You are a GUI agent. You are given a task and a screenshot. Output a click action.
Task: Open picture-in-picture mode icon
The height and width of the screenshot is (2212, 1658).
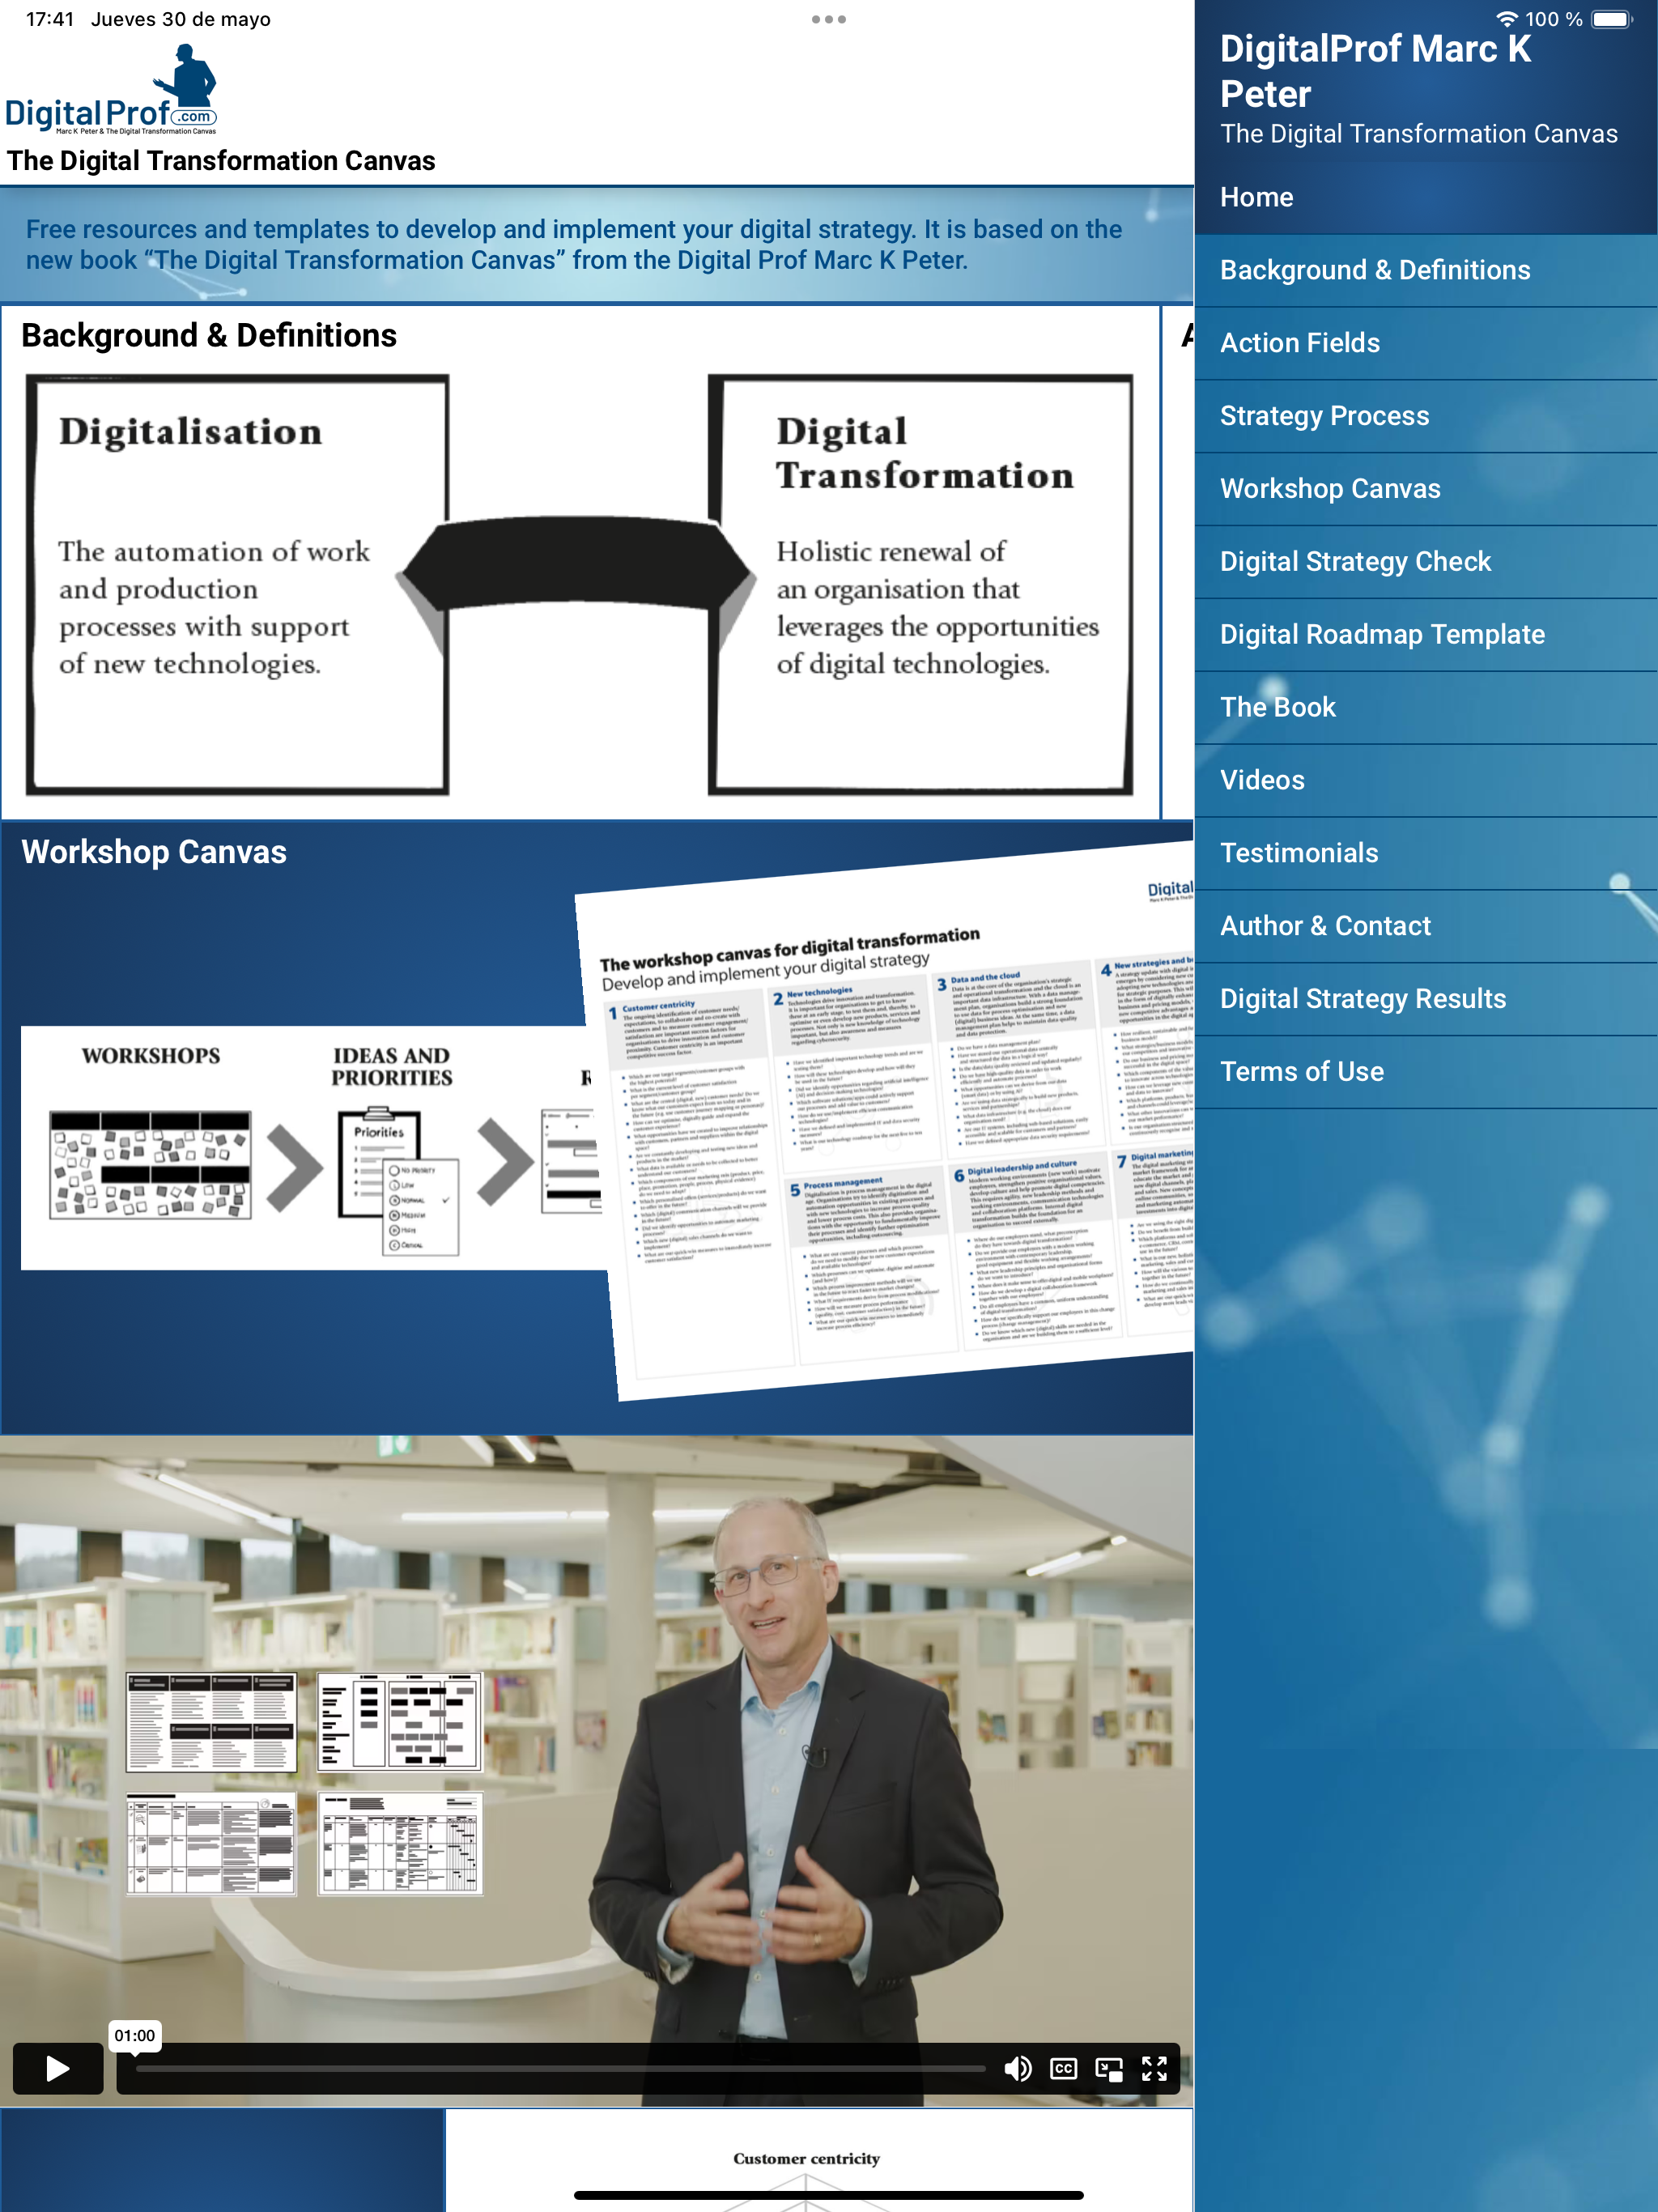click(1109, 2069)
